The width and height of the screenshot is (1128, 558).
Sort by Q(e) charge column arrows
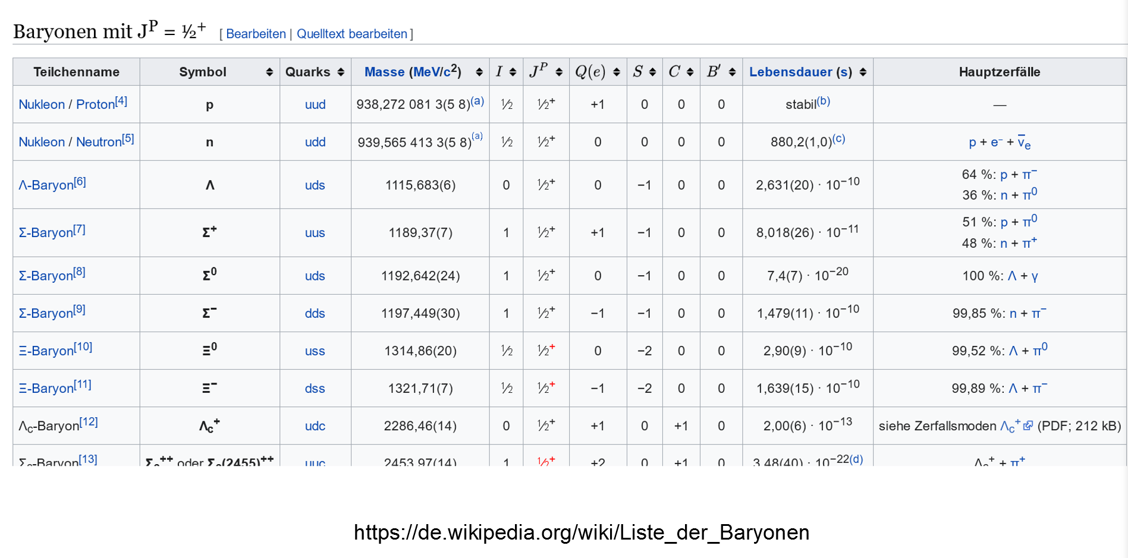point(617,72)
